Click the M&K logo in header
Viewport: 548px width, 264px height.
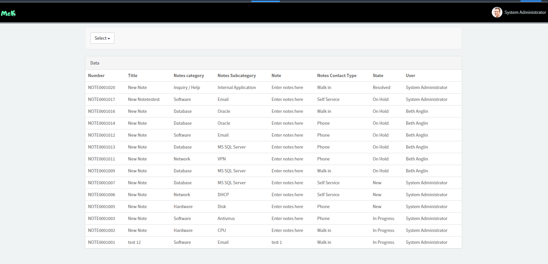[8, 13]
